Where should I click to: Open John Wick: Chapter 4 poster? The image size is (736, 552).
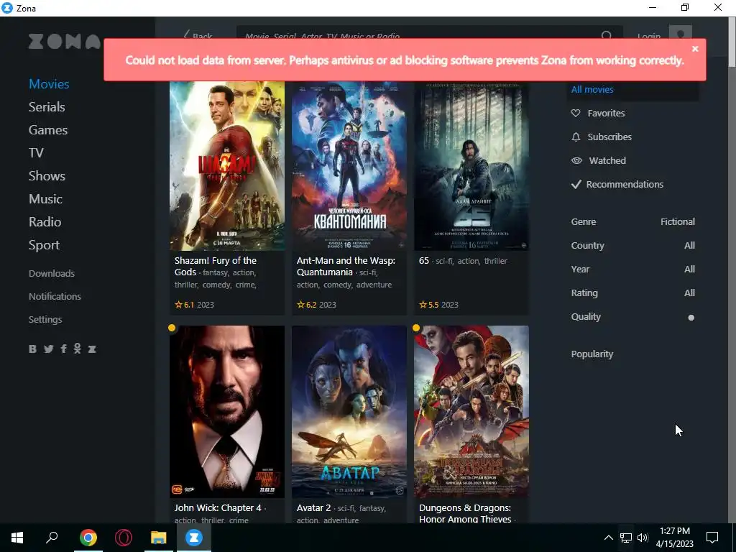click(x=226, y=412)
